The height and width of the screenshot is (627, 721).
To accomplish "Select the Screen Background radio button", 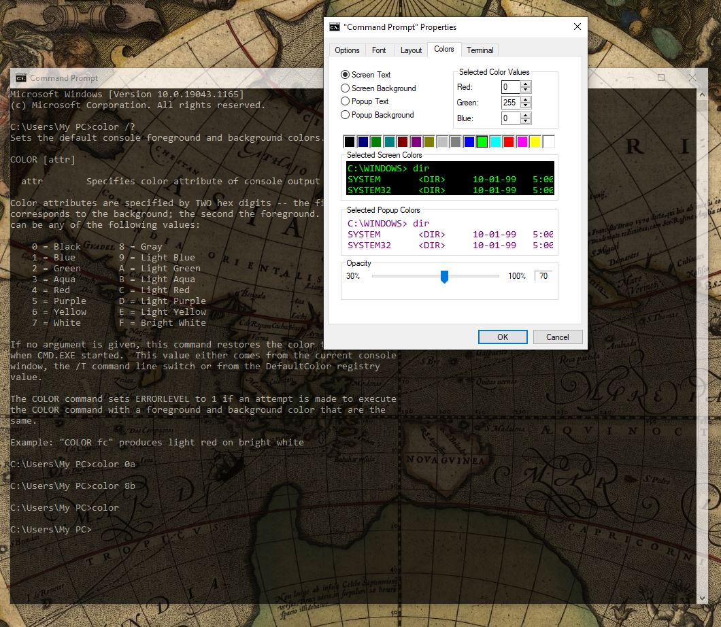I will point(346,88).
